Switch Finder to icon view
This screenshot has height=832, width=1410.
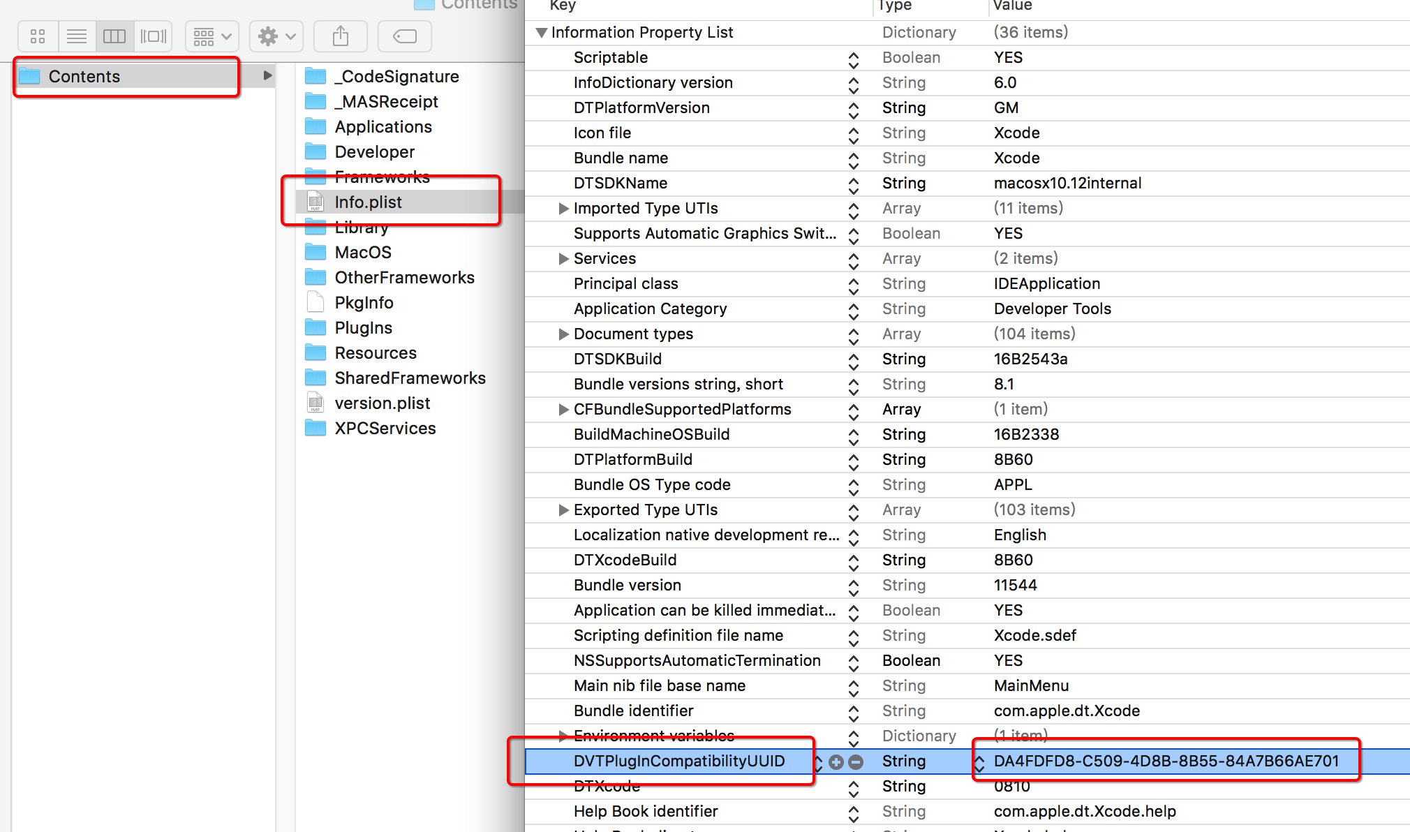(x=38, y=36)
